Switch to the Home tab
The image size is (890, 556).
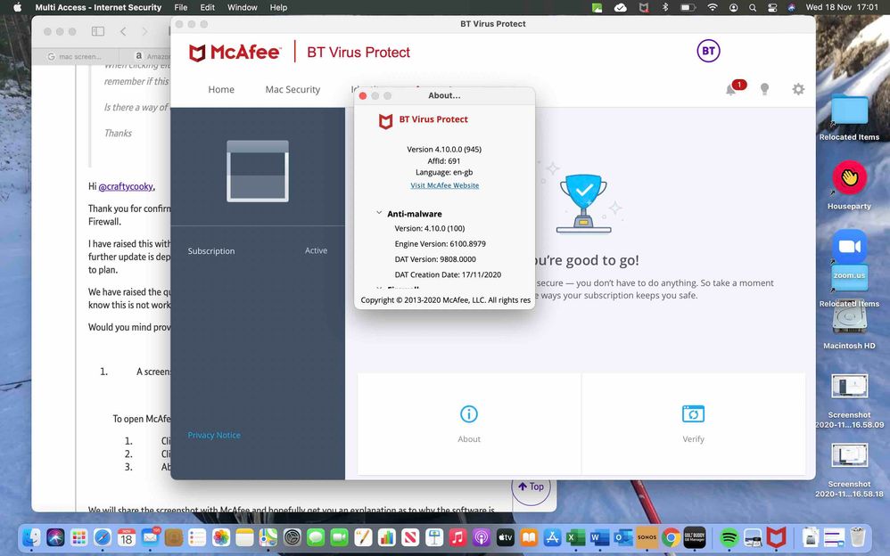(x=221, y=90)
